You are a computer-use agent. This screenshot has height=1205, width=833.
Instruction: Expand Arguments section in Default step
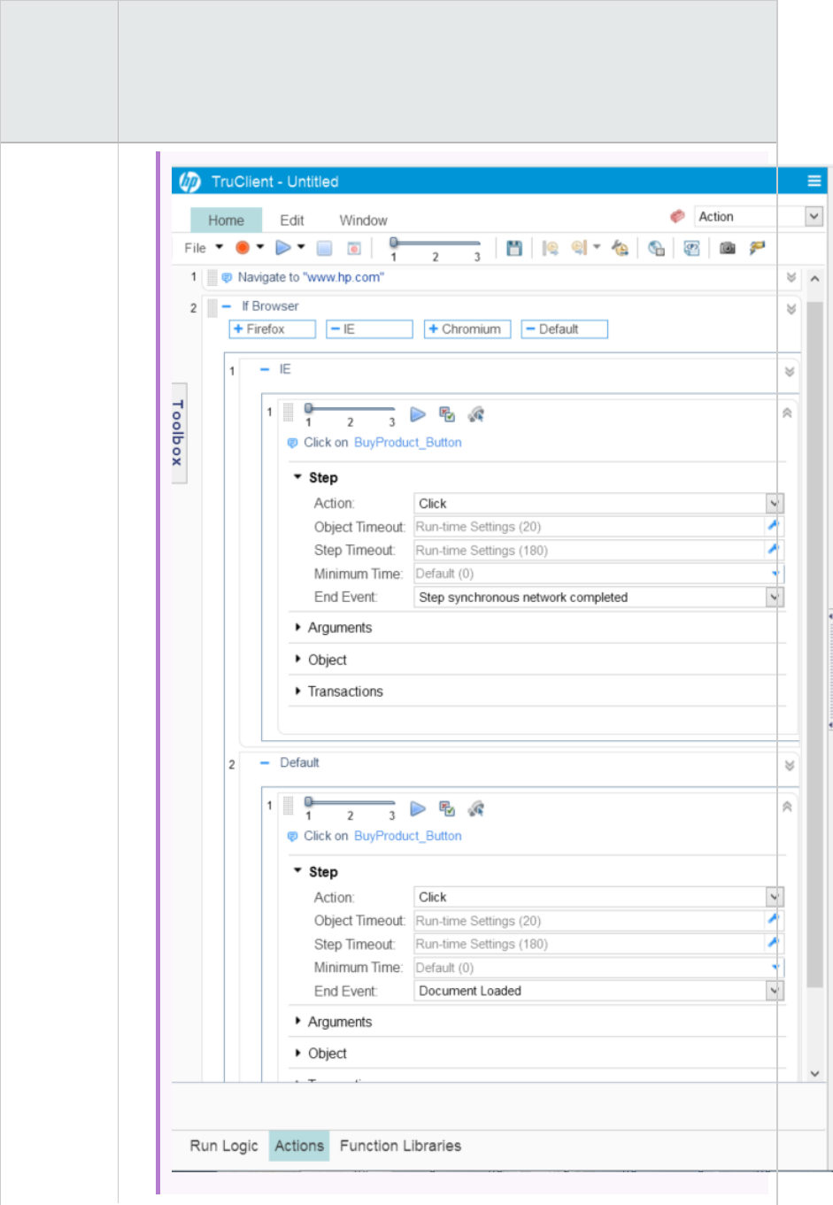tap(297, 1021)
